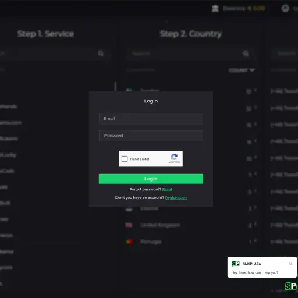Click the Password input field
The image size is (298, 298).
click(151, 136)
